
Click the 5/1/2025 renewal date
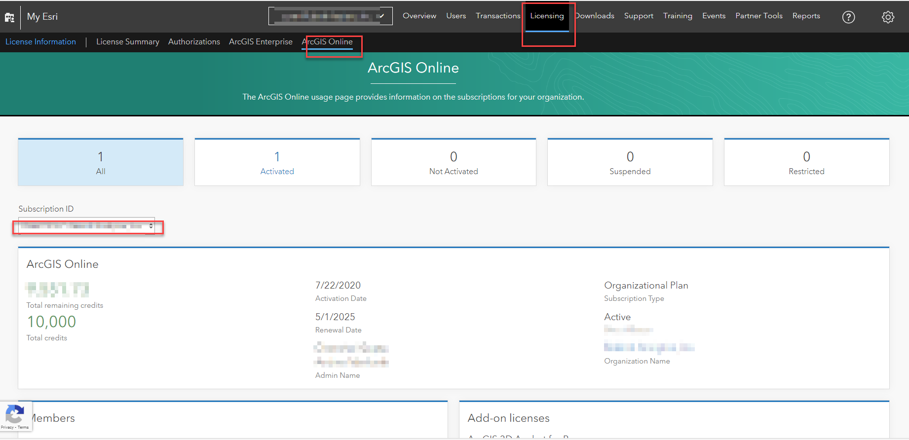(335, 317)
